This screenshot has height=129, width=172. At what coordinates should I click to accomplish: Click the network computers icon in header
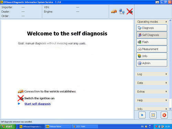click(x=122, y=11)
